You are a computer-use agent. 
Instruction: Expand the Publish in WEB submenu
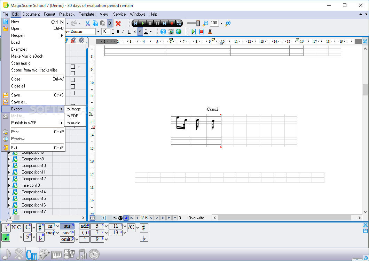(x=33, y=123)
